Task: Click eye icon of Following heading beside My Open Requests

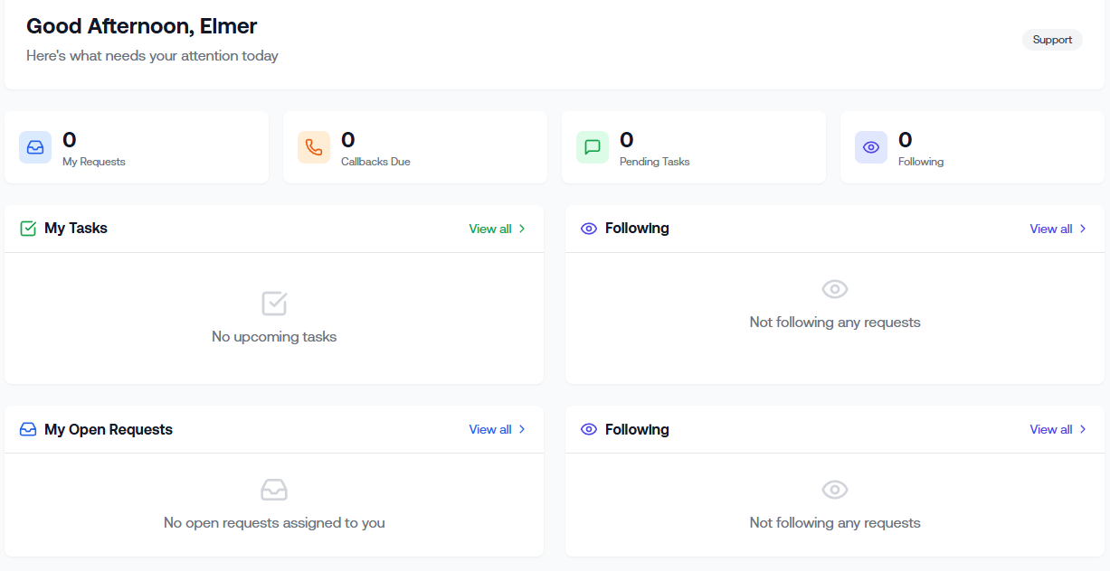Action: (589, 429)
